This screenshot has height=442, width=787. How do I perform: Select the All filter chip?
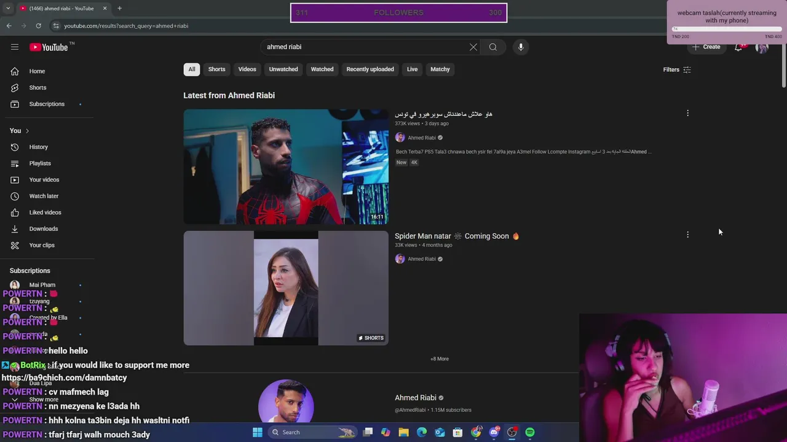click(192, 69)
